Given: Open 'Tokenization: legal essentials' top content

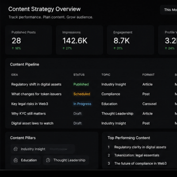Looking at the screenshot, I should (137, 155).
